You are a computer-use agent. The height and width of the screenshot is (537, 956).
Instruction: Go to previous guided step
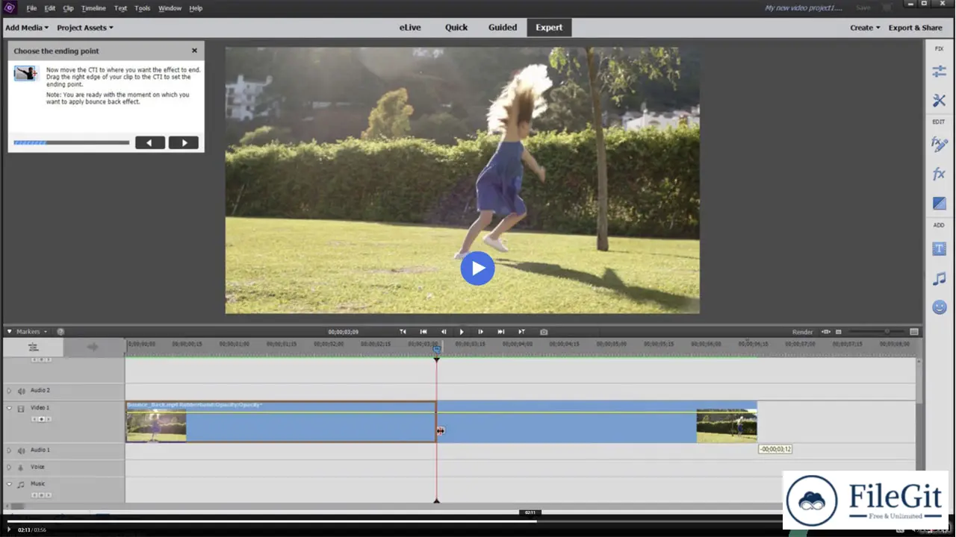tap(150, 142)
